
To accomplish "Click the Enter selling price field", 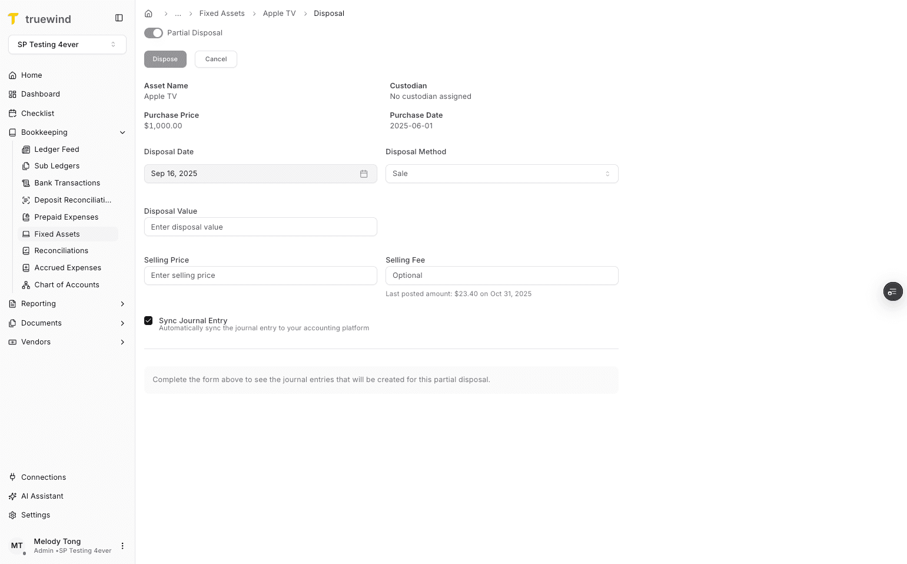I will (261, 276).
